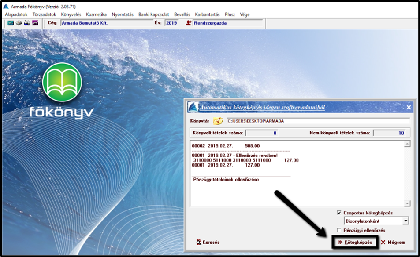Open the Bevallás menu

pyautogui.click(x=182, y=14)
